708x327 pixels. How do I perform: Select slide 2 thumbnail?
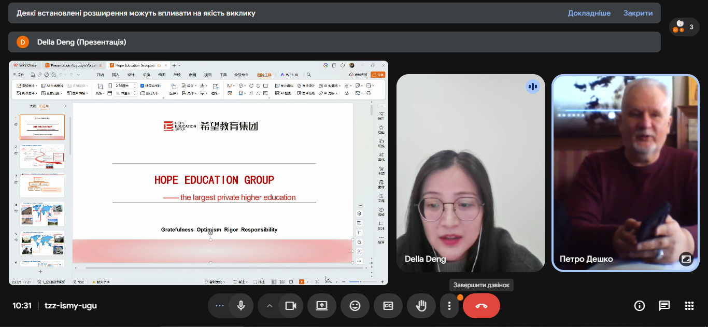click(x=42, y=156)
